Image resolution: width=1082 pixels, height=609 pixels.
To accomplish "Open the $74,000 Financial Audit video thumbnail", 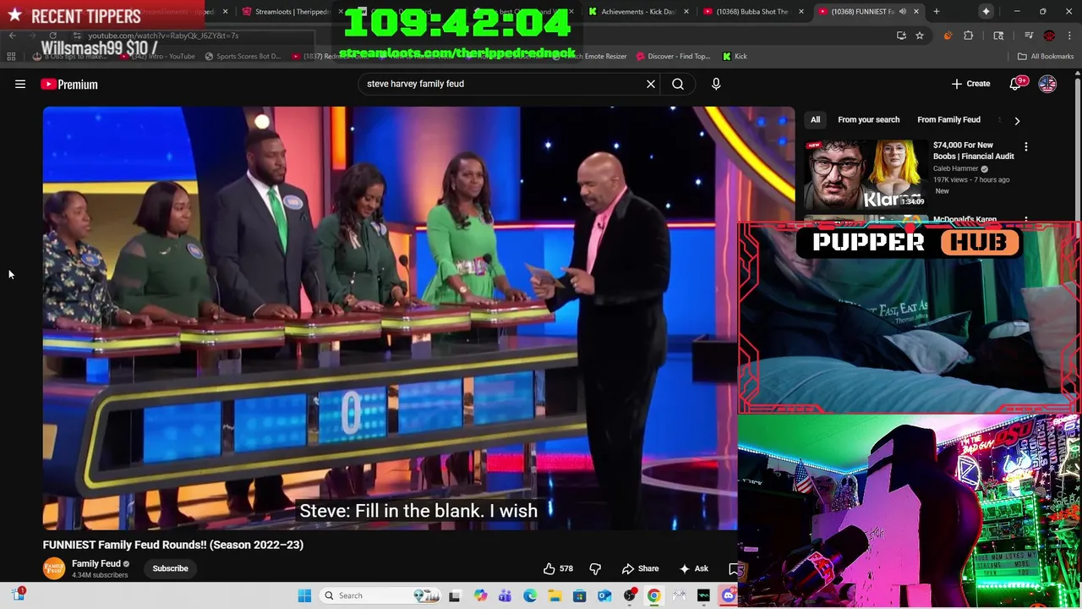I will pos(865,174).
